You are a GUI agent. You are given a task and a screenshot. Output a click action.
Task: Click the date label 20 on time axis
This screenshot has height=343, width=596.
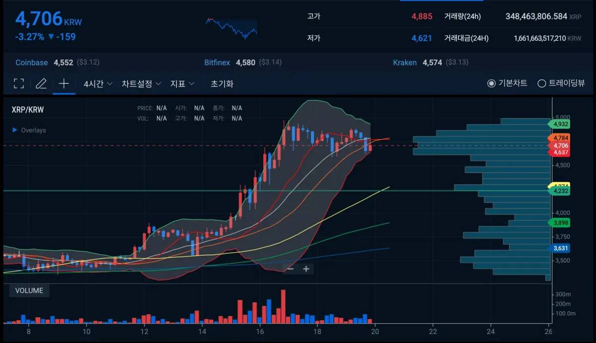[x=375, y=331]
